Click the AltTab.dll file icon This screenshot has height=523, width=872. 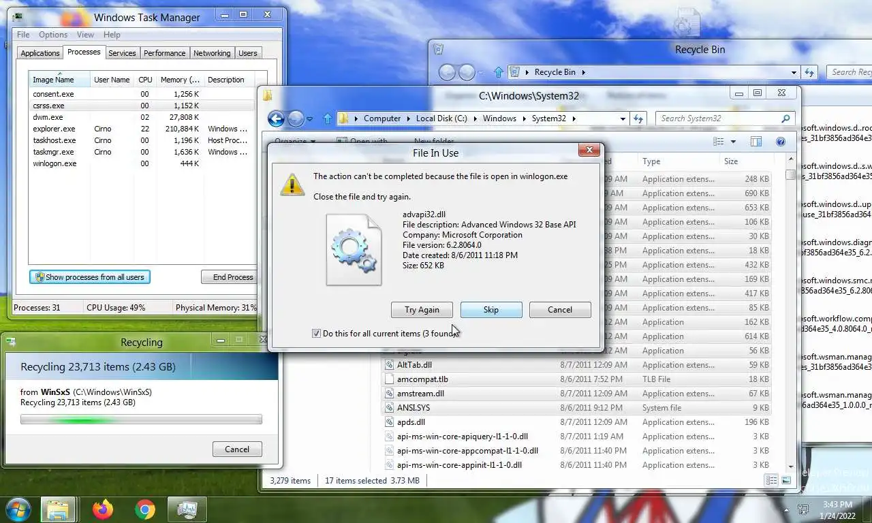click(390, 365)
